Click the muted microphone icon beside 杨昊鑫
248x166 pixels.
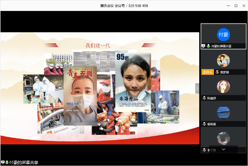[x=204, y=124]
